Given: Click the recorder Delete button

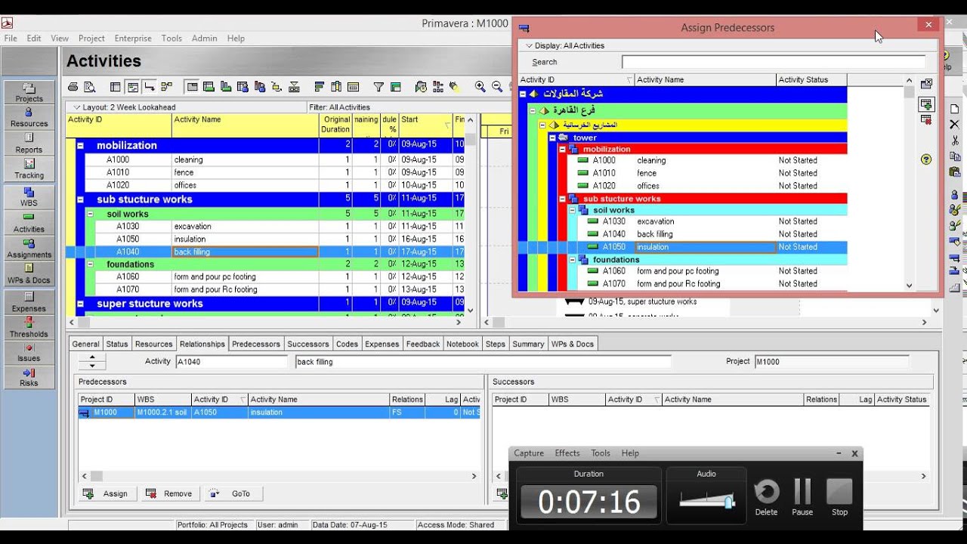Looking at the screenshot, I should pos(766,496).
